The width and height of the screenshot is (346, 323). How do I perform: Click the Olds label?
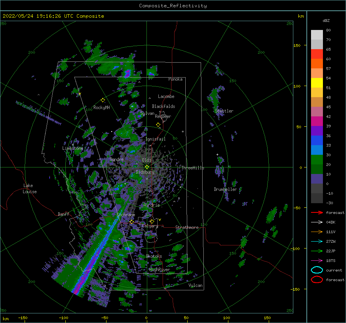pos(146,160)
